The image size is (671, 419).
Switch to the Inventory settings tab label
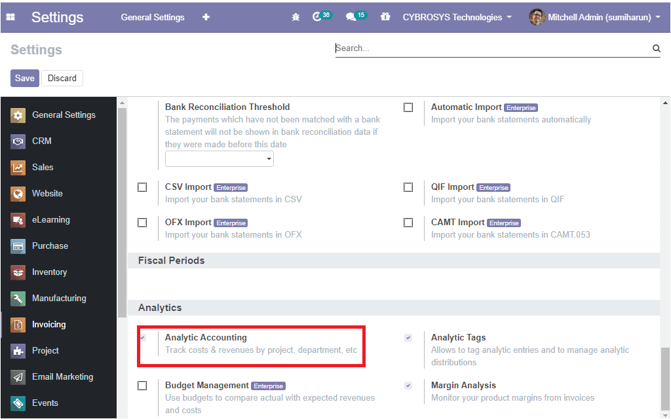click(50, 272)
